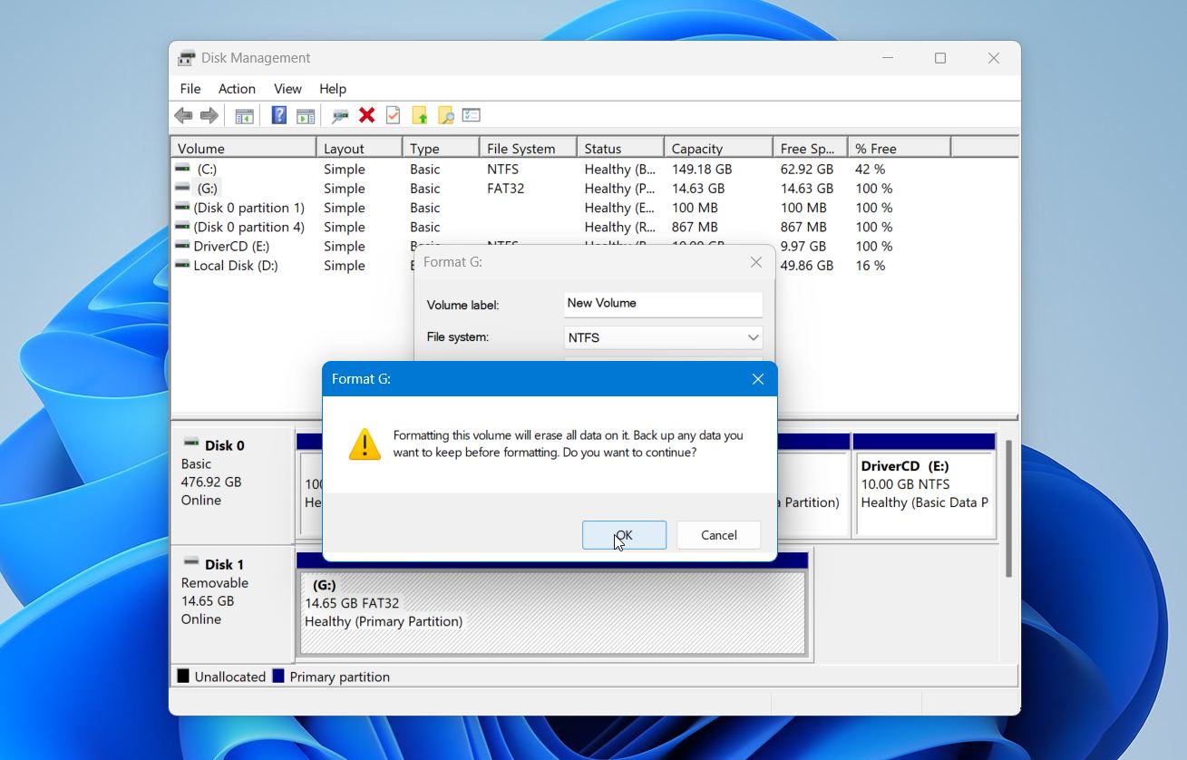Click the yellow warning triangle icon

pos(365,443)
